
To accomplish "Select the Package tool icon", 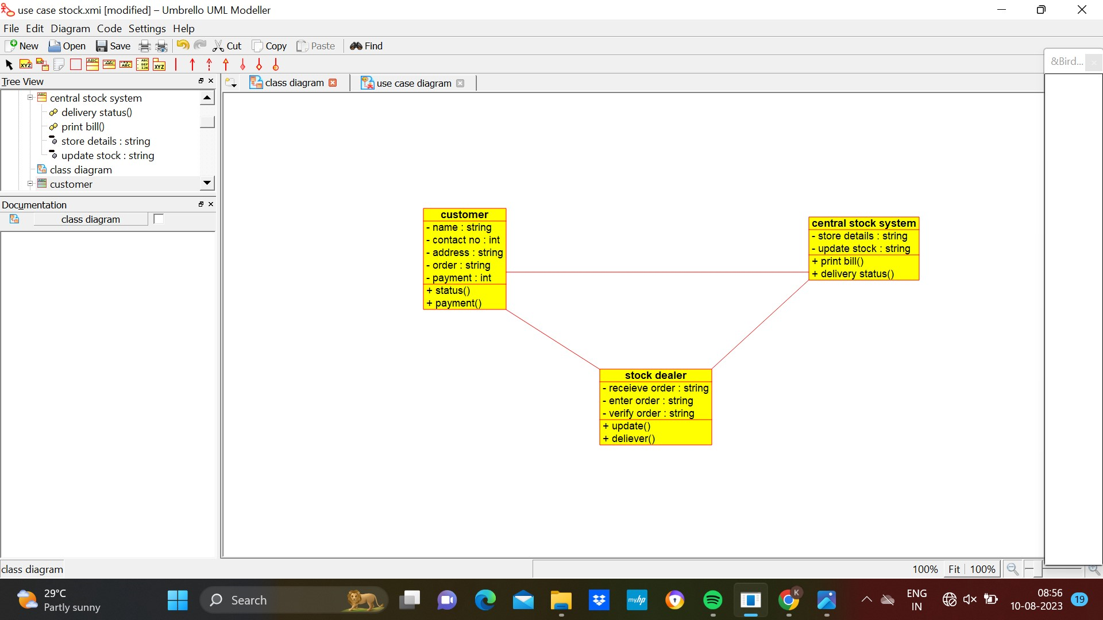I will [x=159, y=64].
